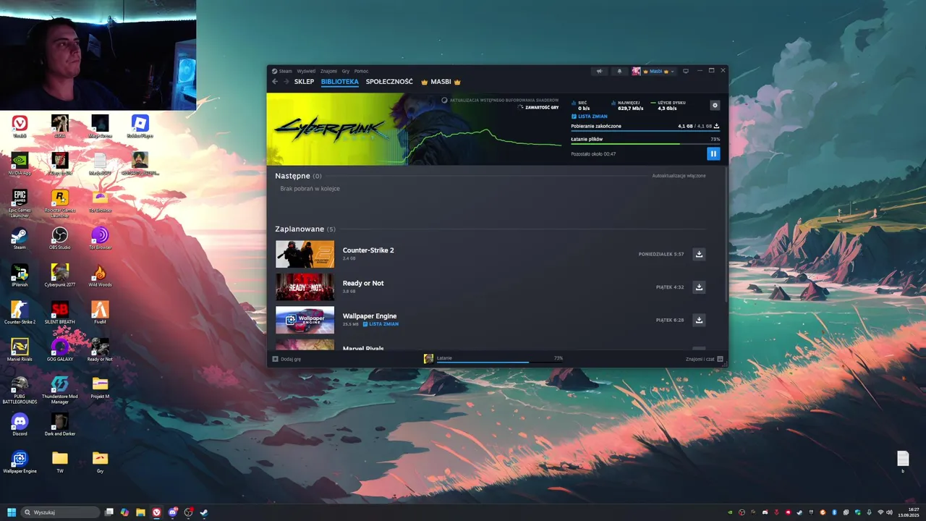Select the Wallpaper Engine thumbnail

click(305, 320)
